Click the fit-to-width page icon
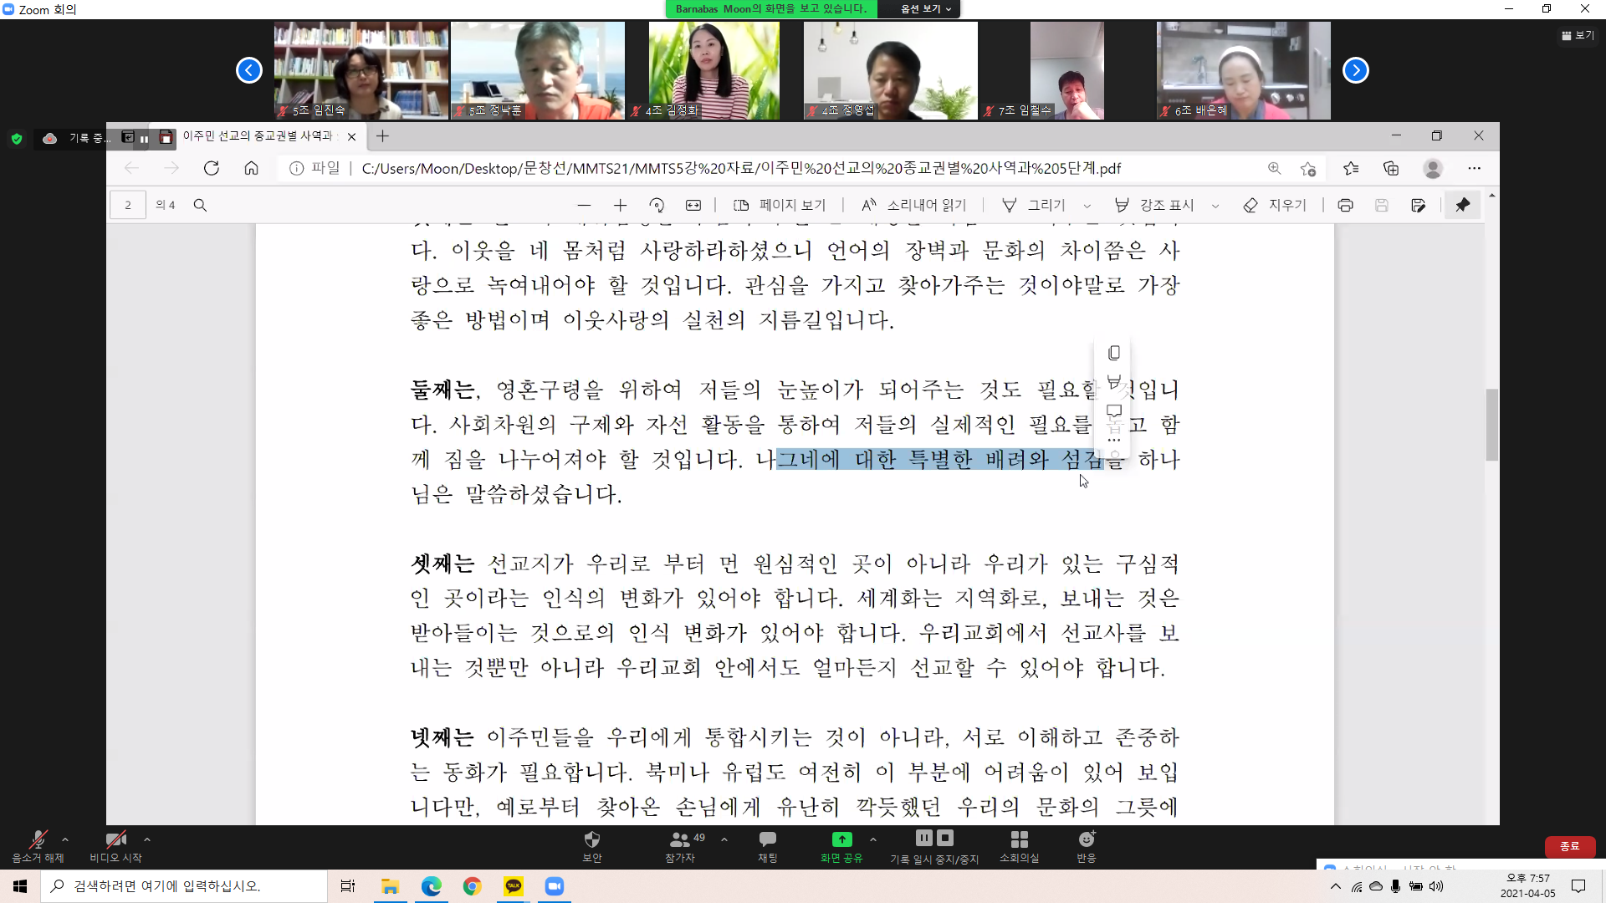Viewport: 1606px width, 903px height. pyautogui.click(x=693, y=205)
